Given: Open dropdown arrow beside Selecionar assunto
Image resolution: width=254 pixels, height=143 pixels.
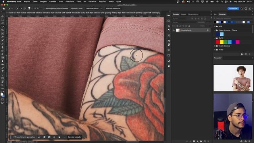Looking at the screenshot, I should [102, 9].
